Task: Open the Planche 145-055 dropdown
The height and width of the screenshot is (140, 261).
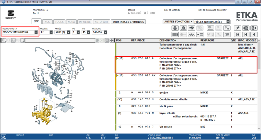Action: coord(105,32)
